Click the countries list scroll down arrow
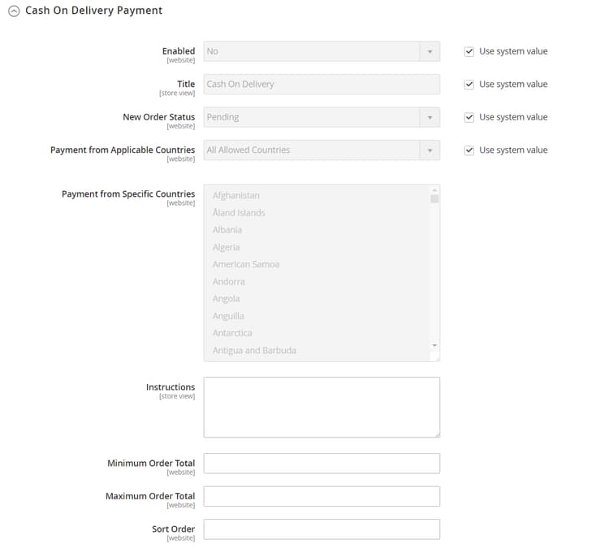 click(x=434, y=346)
